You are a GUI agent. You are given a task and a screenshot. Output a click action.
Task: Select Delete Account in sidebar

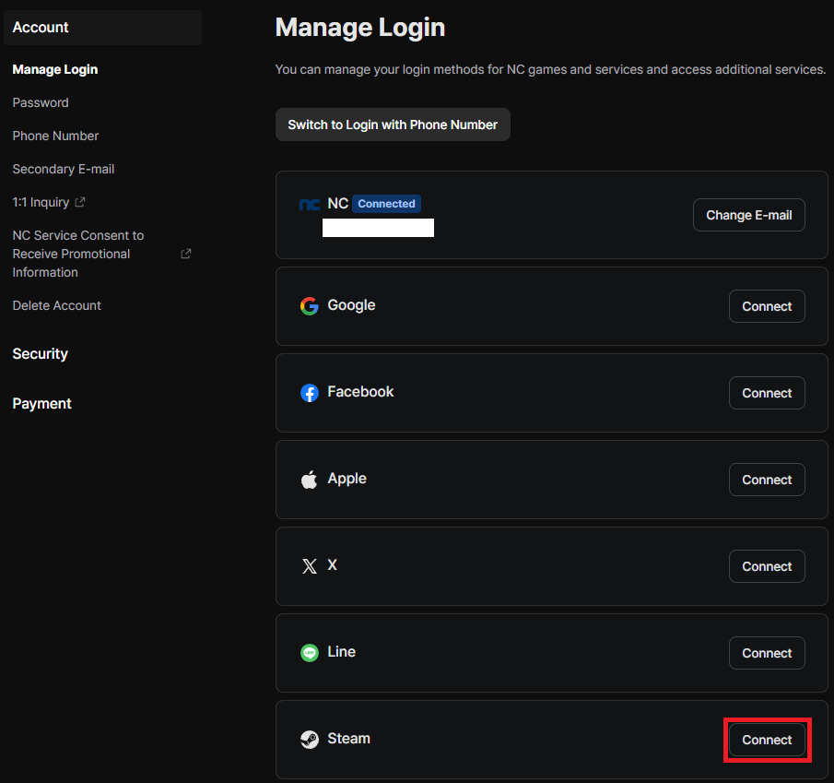point(56,305)
